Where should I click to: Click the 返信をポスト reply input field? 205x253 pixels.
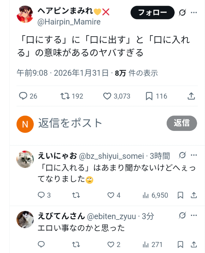tap(95, 123)
